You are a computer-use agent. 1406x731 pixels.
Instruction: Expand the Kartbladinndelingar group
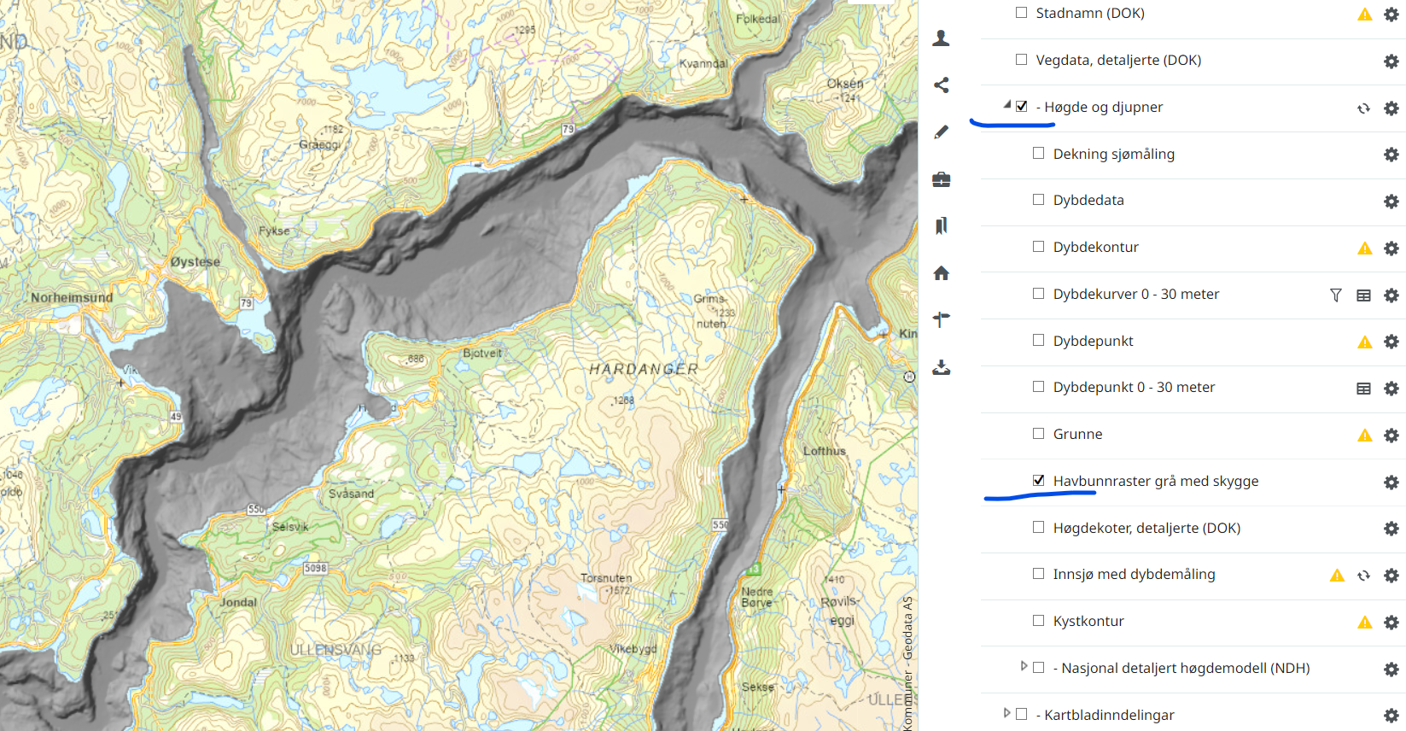[x=1006, y=713]
